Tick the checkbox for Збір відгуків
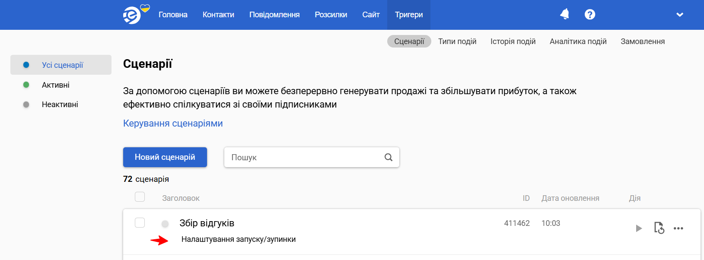Screen dimensions: 704x260 pyautogui.click(x=140, y=222)
